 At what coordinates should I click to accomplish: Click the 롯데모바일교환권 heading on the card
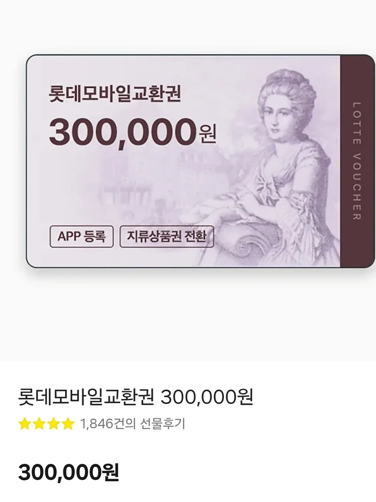115,94
